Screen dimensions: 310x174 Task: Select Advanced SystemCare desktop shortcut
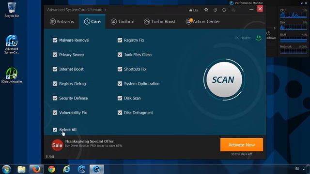pyautogui.click(x=12, y=44)
